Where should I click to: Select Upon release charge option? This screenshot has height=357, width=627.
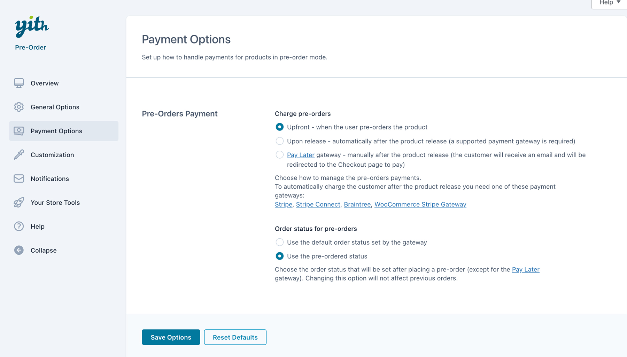pyautogui.click(x=279, y=141)
